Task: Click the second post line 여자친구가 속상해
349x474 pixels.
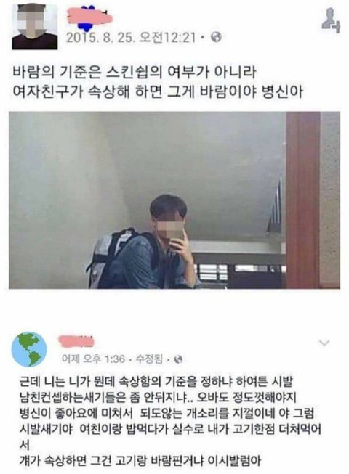Action: (x=158, y=91)
